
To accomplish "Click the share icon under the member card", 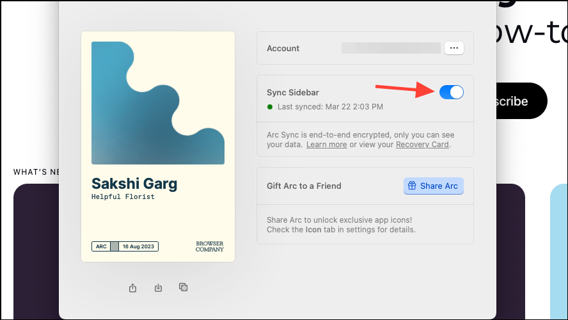I will point(132,288).
